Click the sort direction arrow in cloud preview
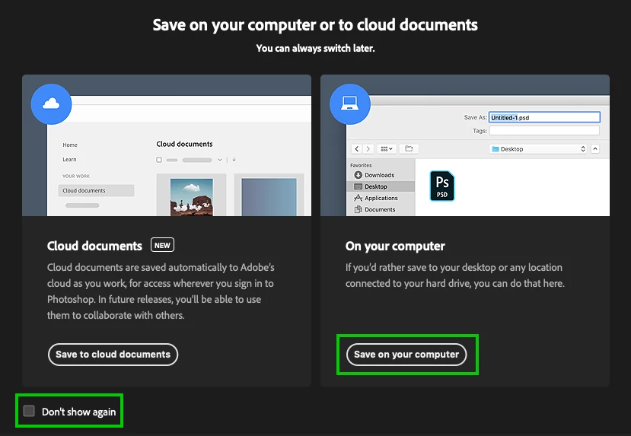This screenshot has width=631, height=436. [x=234, y=160]
